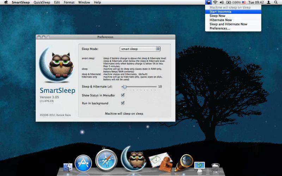Click the monitor with green arrows Dock icon
Image resolution: width=282 pixels, height=176 pixels.
200,166
